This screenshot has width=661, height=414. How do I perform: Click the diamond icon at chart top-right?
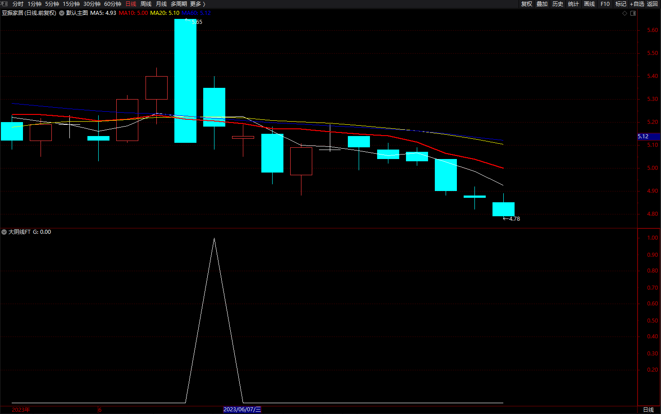pos(625,13)
